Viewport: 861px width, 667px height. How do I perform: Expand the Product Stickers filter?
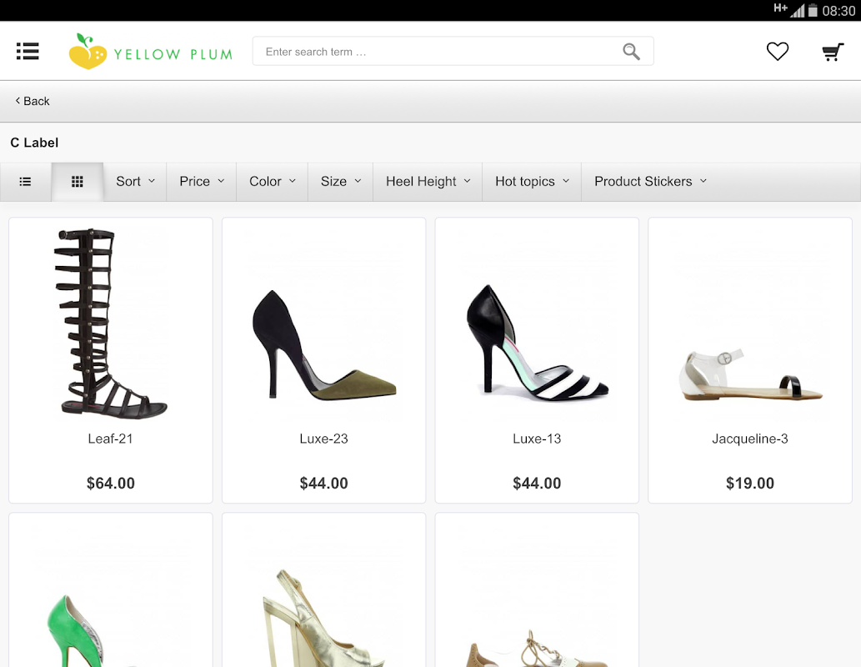[650, 181]
